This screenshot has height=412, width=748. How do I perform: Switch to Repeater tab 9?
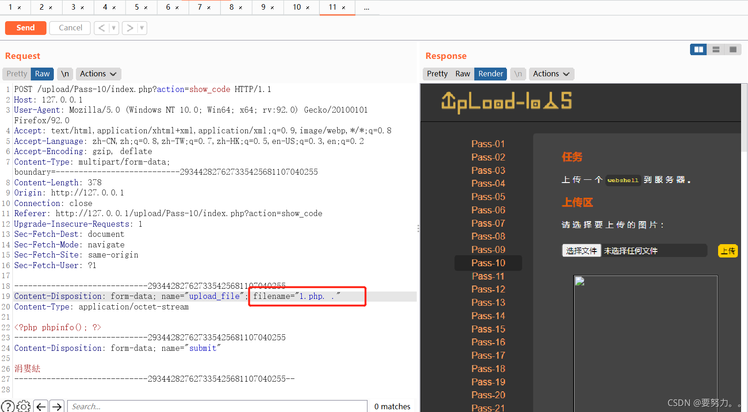263,7
